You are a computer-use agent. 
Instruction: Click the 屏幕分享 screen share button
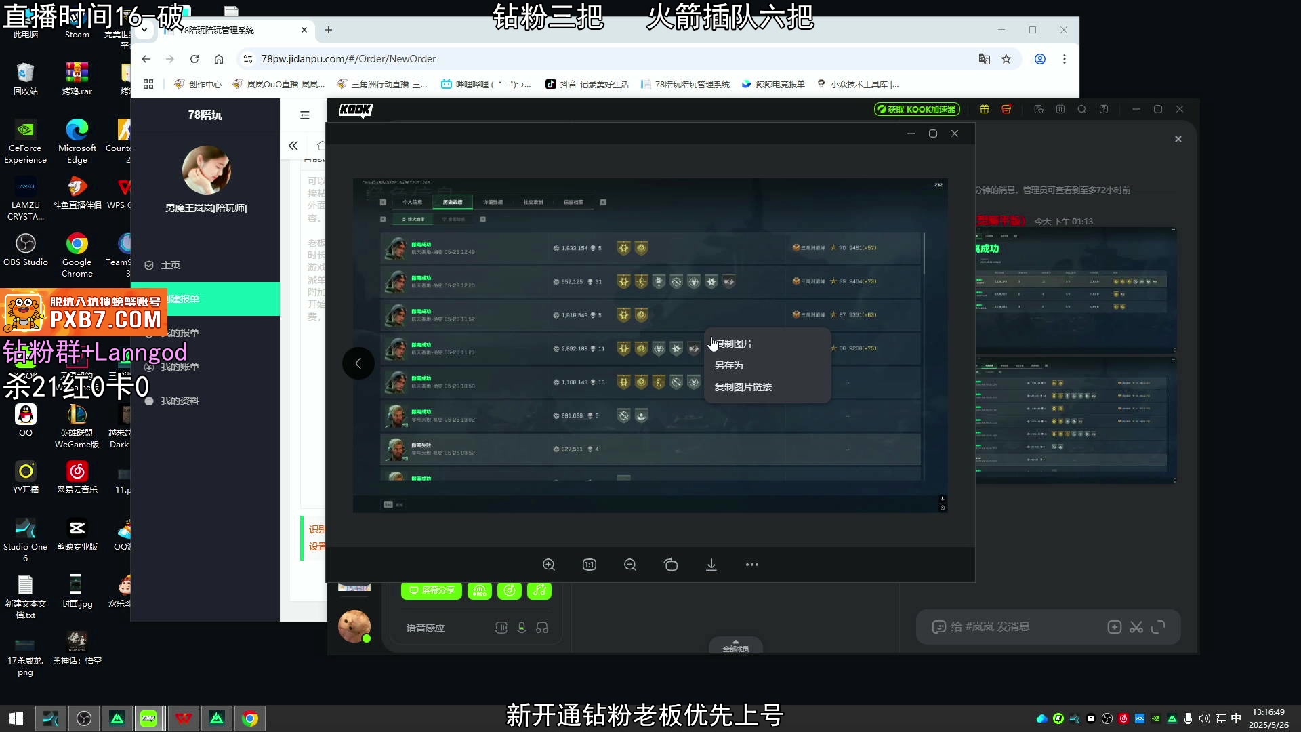click(432, 590)
